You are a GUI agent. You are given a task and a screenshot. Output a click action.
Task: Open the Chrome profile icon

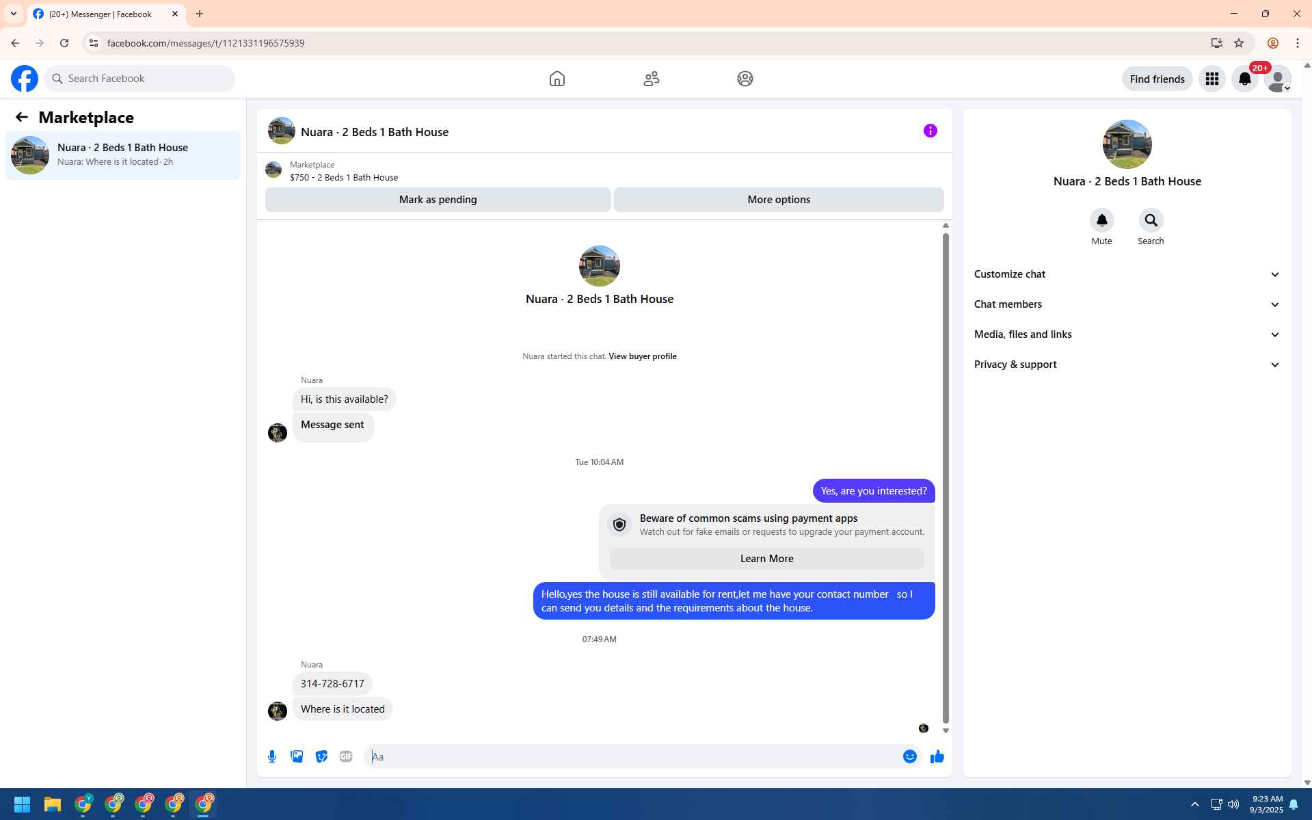(1272, 43)
